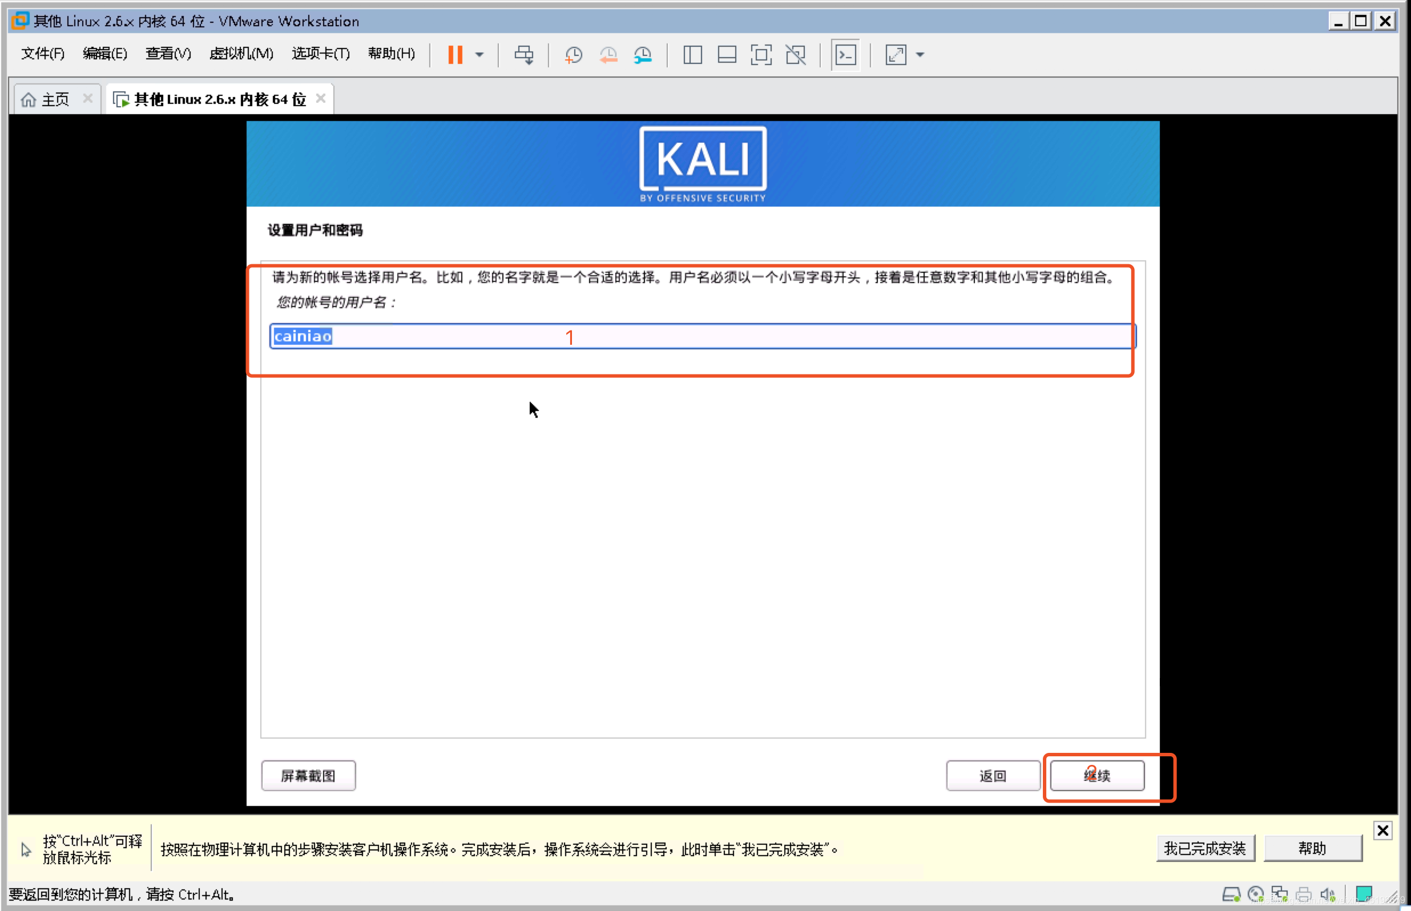Image resolution: width=1411 pixels, height=911 pixels.
Task: Revert to snapshot using the orange-arrow clock icon
Action: [x=608, y=55]
